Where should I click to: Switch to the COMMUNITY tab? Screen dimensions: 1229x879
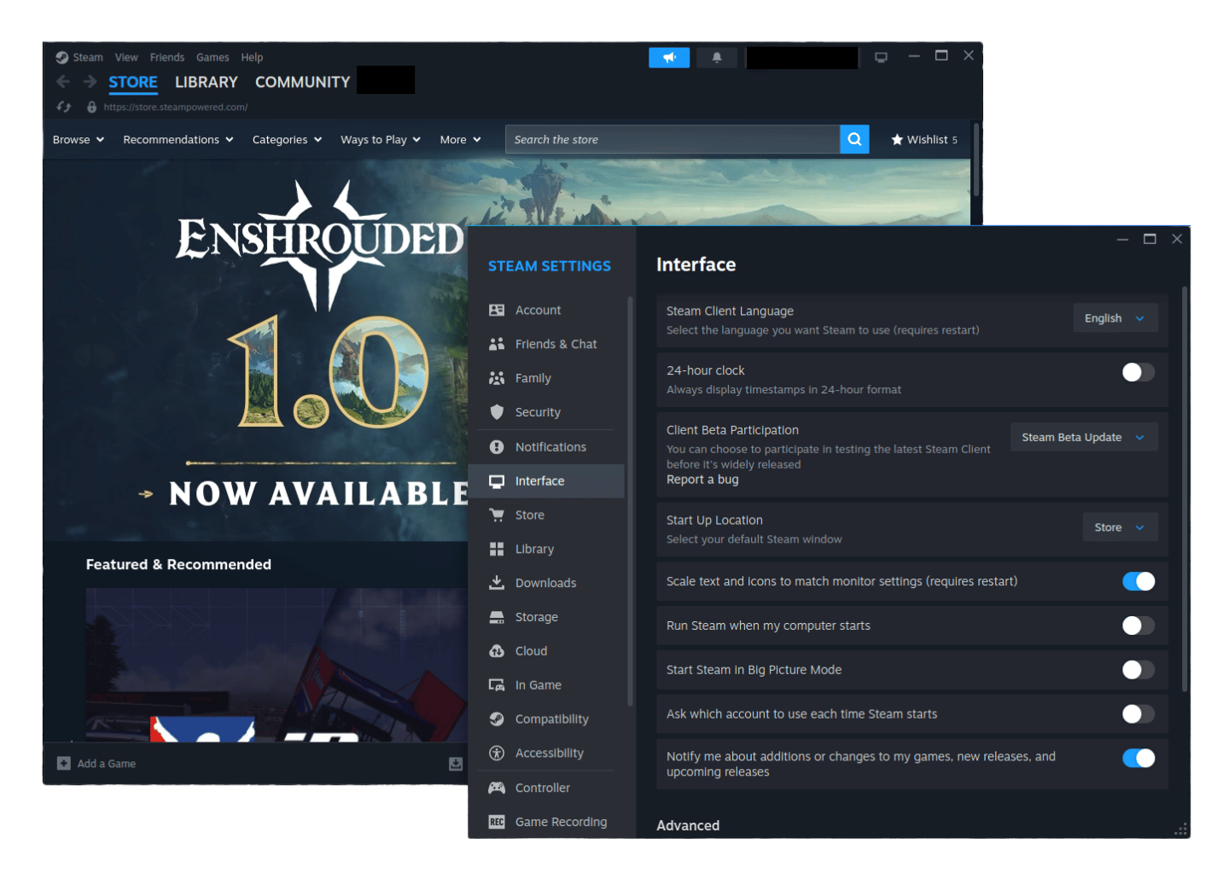tap(303, 82)
